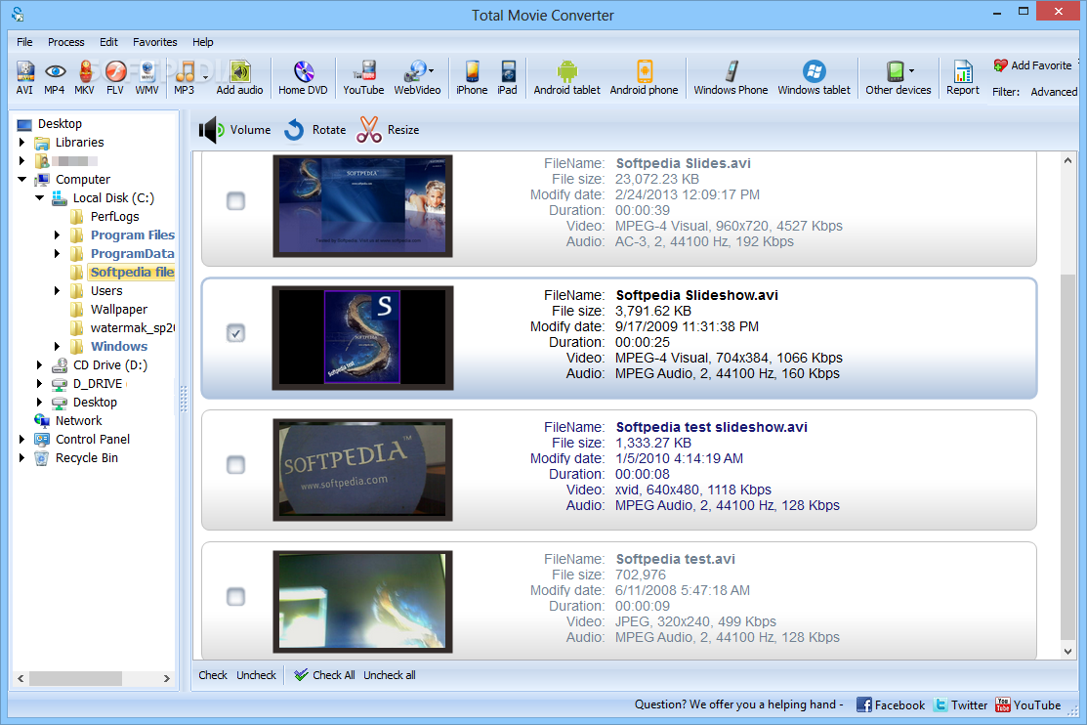The width and height of the screenshot is (1087, 725).
Task: Uncheck the Softpedia Slideshow.avi checkbox
Action: click(x=235, y=333)
